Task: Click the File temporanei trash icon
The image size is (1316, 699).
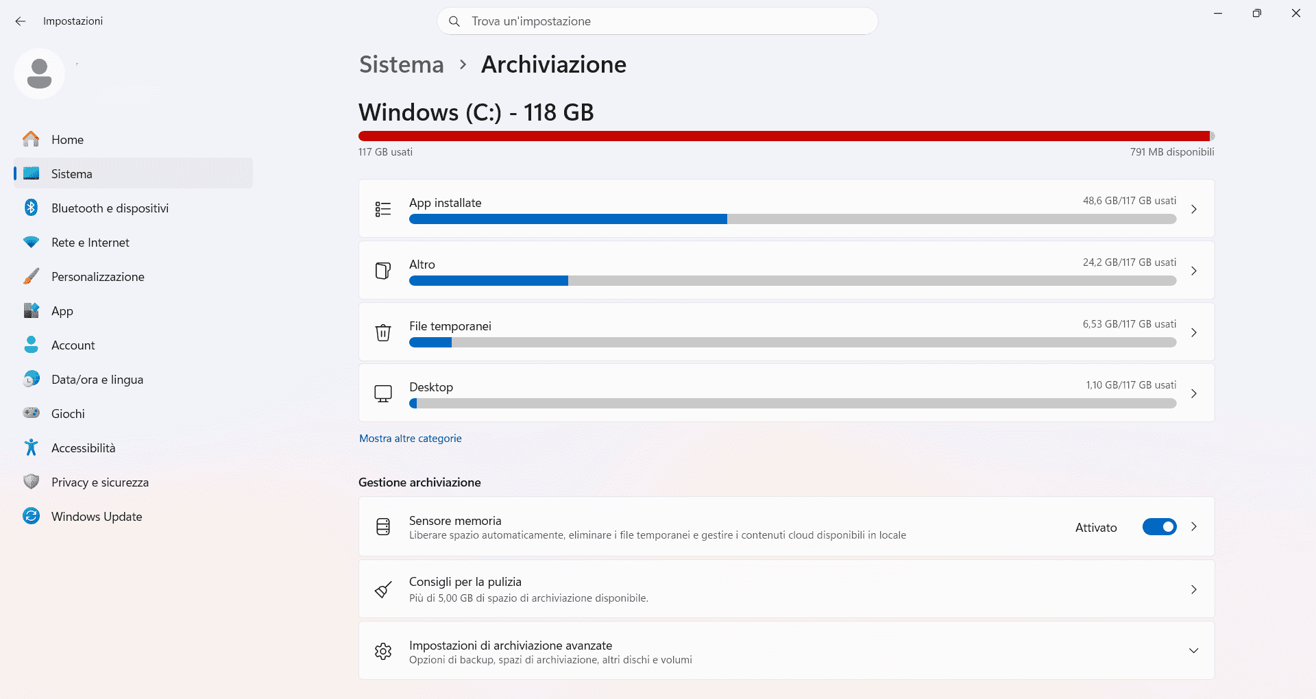Action: click(383, 332)
